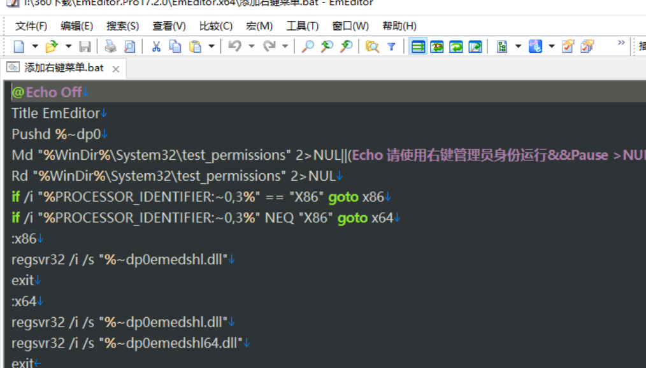
Task: Click the line starting with Md "%WinDir%
Action: [x=328, y=155]
